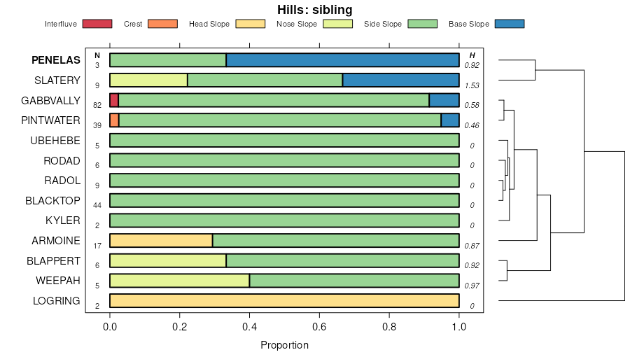This screenshot has width=630, height=364.
Task: Click the "Hills: sibling" chart title
Action: pos(315,10)
